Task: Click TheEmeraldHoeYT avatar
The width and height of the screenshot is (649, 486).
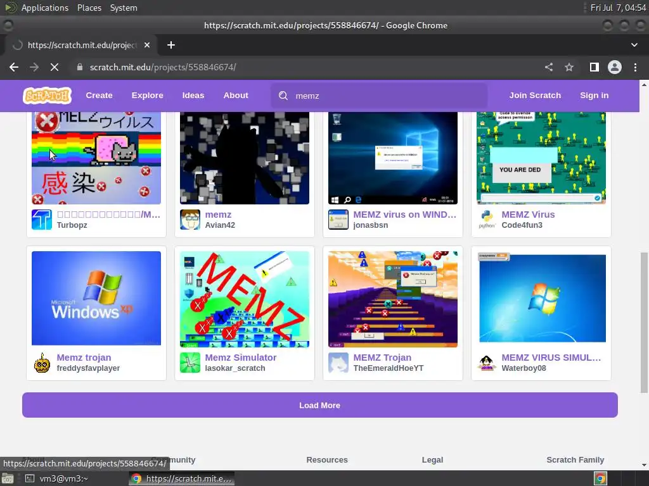Action: click(x=338, y=363)
